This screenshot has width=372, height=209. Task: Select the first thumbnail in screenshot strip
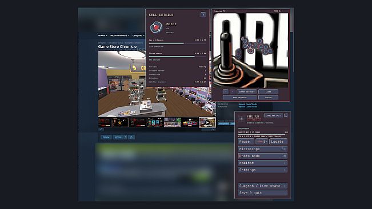[x=105, y=122]
